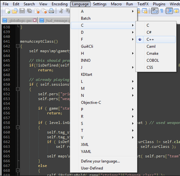Close the open Language menu

tap(80, 4)
